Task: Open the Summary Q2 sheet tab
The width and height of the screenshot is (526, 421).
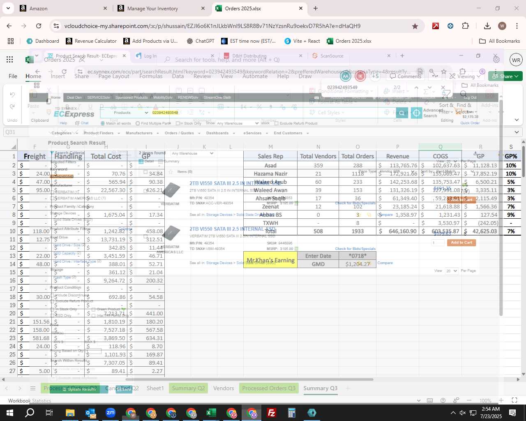Action: (x=189, y=388)
